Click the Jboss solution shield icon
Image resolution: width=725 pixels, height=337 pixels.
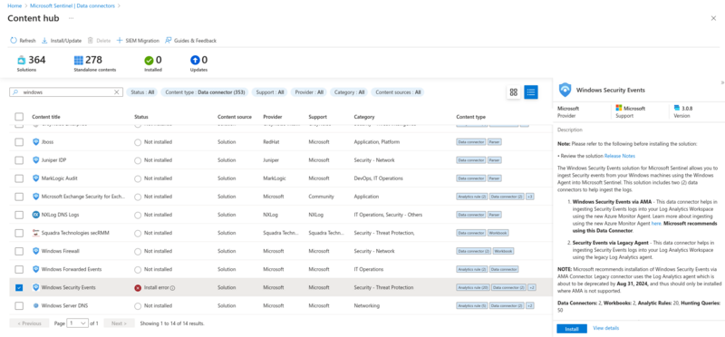pos(36,142)
